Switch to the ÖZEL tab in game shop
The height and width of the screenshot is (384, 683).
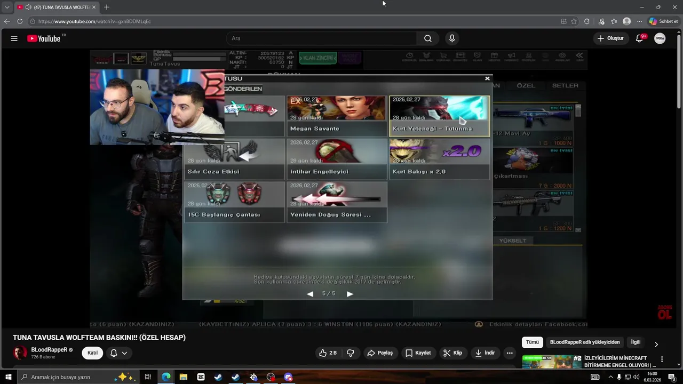pyautogui.click(x=526, y=85)
